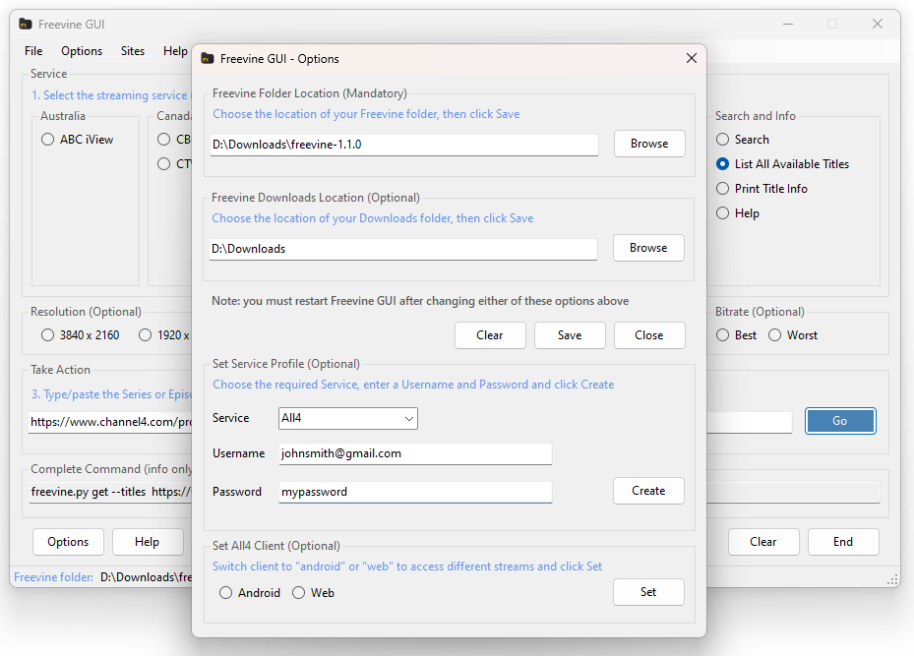
Task: Open the File menu
Action: [x=33, y=51]
